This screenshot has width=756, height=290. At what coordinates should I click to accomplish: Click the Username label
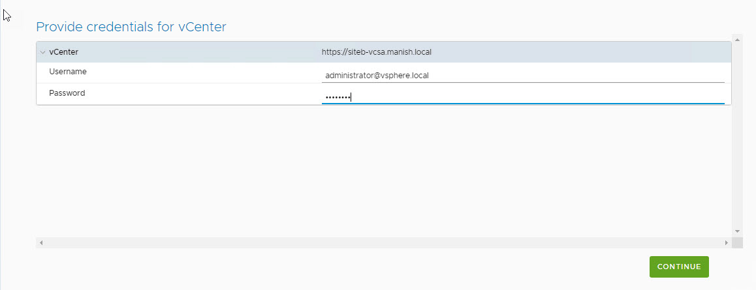click(68, 71)
